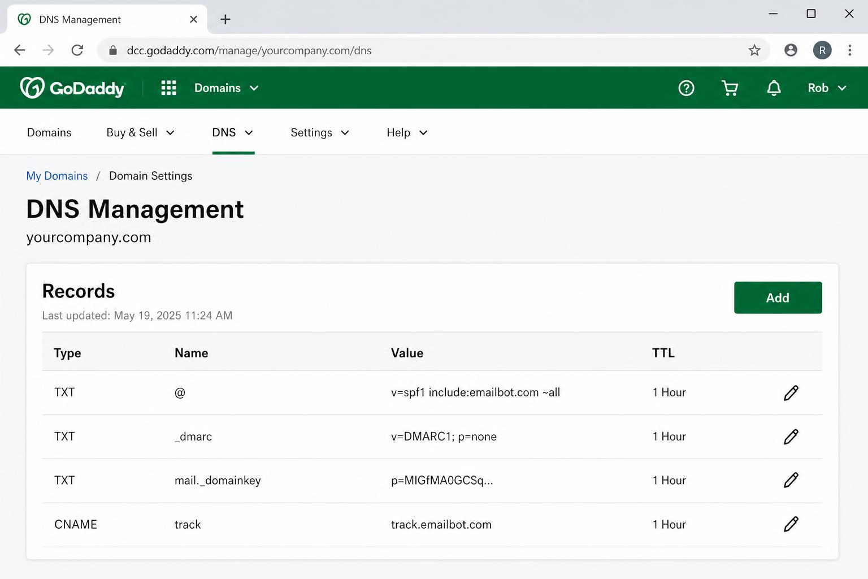Click the address bar URL

point(249,50)
